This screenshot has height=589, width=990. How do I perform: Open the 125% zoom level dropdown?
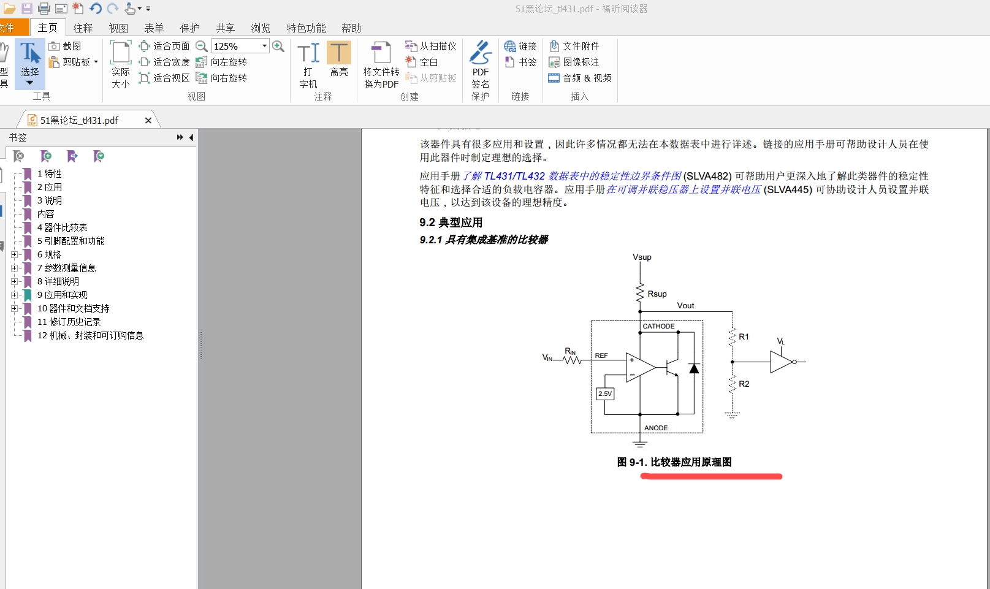point(264,46)
